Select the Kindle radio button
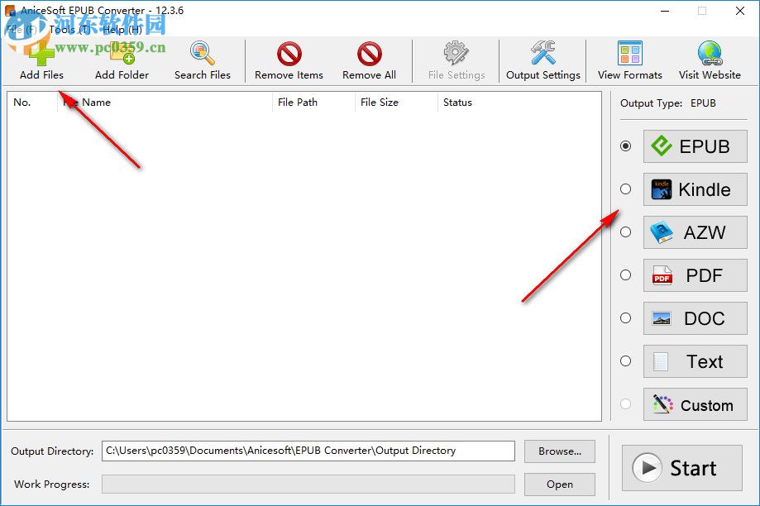 click(626, 189)
